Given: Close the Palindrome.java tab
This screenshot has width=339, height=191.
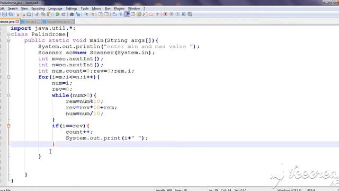Looking at the screenshot, I should (17, 22).
